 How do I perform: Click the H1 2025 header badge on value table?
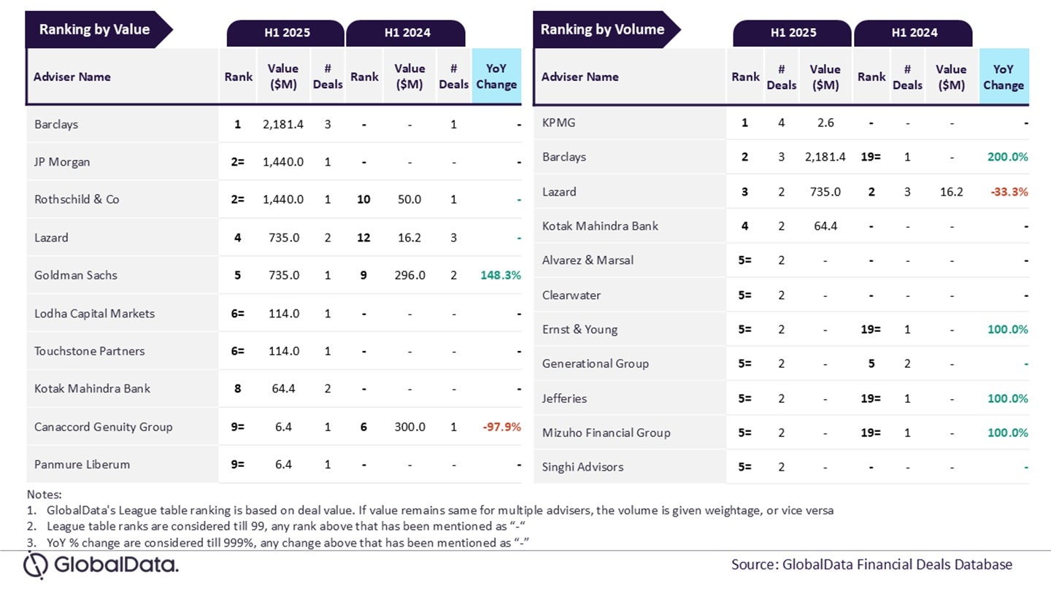point(286,33)
